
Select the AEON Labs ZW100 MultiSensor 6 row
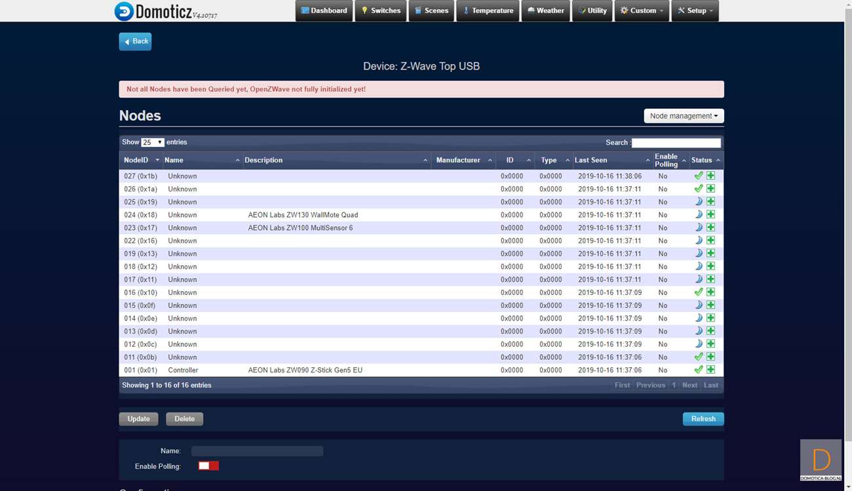click(300, 227)
